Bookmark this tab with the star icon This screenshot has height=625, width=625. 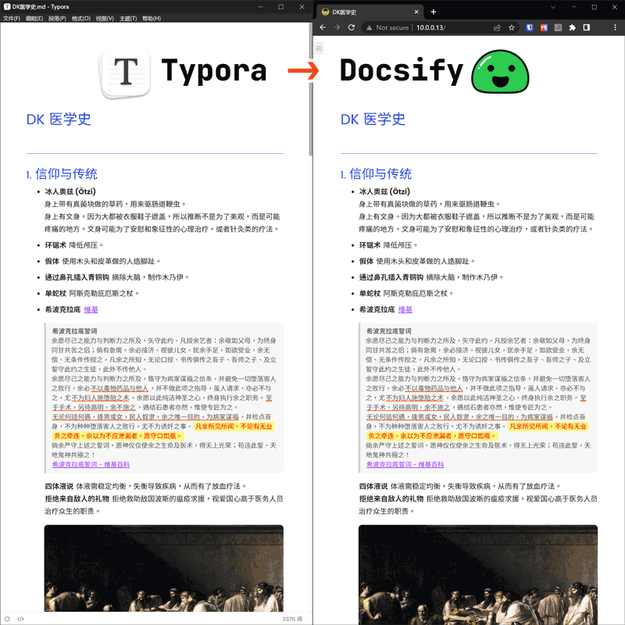click(512, 27)
